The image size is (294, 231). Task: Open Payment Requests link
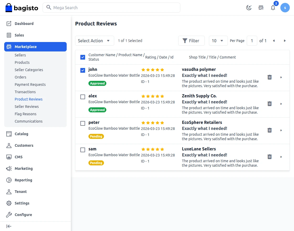tap(30, 85)
